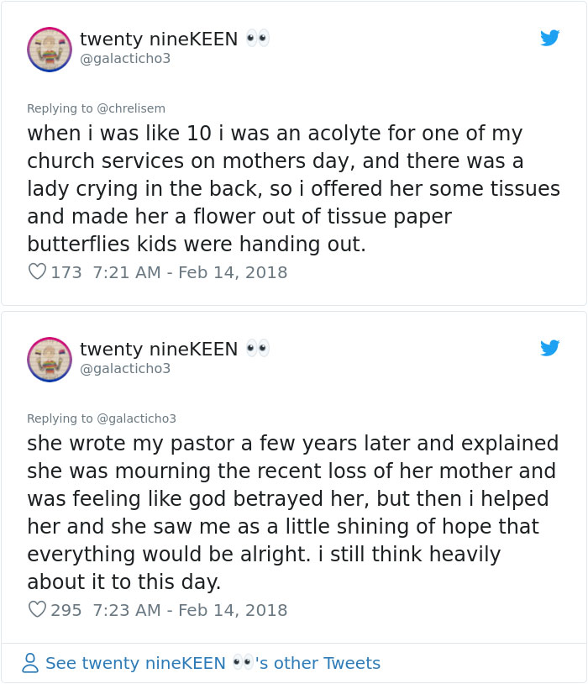588x684 pixels.
Task: Open the profile icon beside other Tweets link
Action: (30, 663)
